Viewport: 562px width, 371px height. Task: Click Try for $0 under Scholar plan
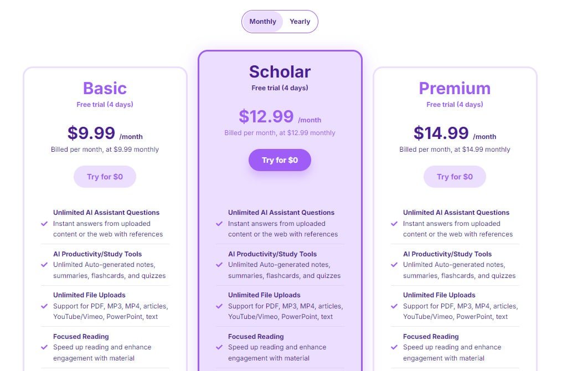(280, 160)
